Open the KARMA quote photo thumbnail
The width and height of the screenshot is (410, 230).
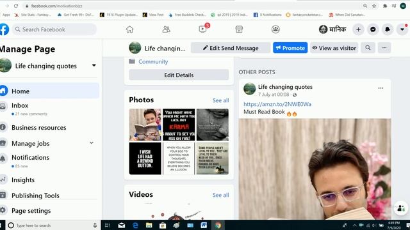[x=179, y=125]
